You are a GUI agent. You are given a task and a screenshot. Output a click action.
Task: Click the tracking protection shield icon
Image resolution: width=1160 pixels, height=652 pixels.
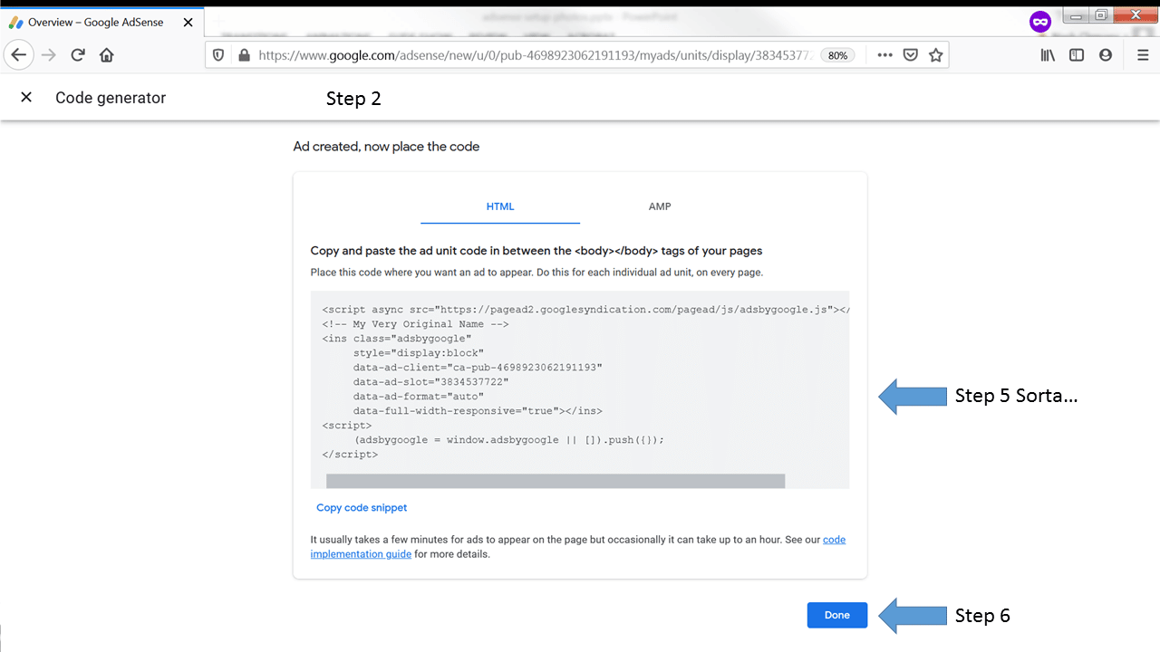coord(218,55)
